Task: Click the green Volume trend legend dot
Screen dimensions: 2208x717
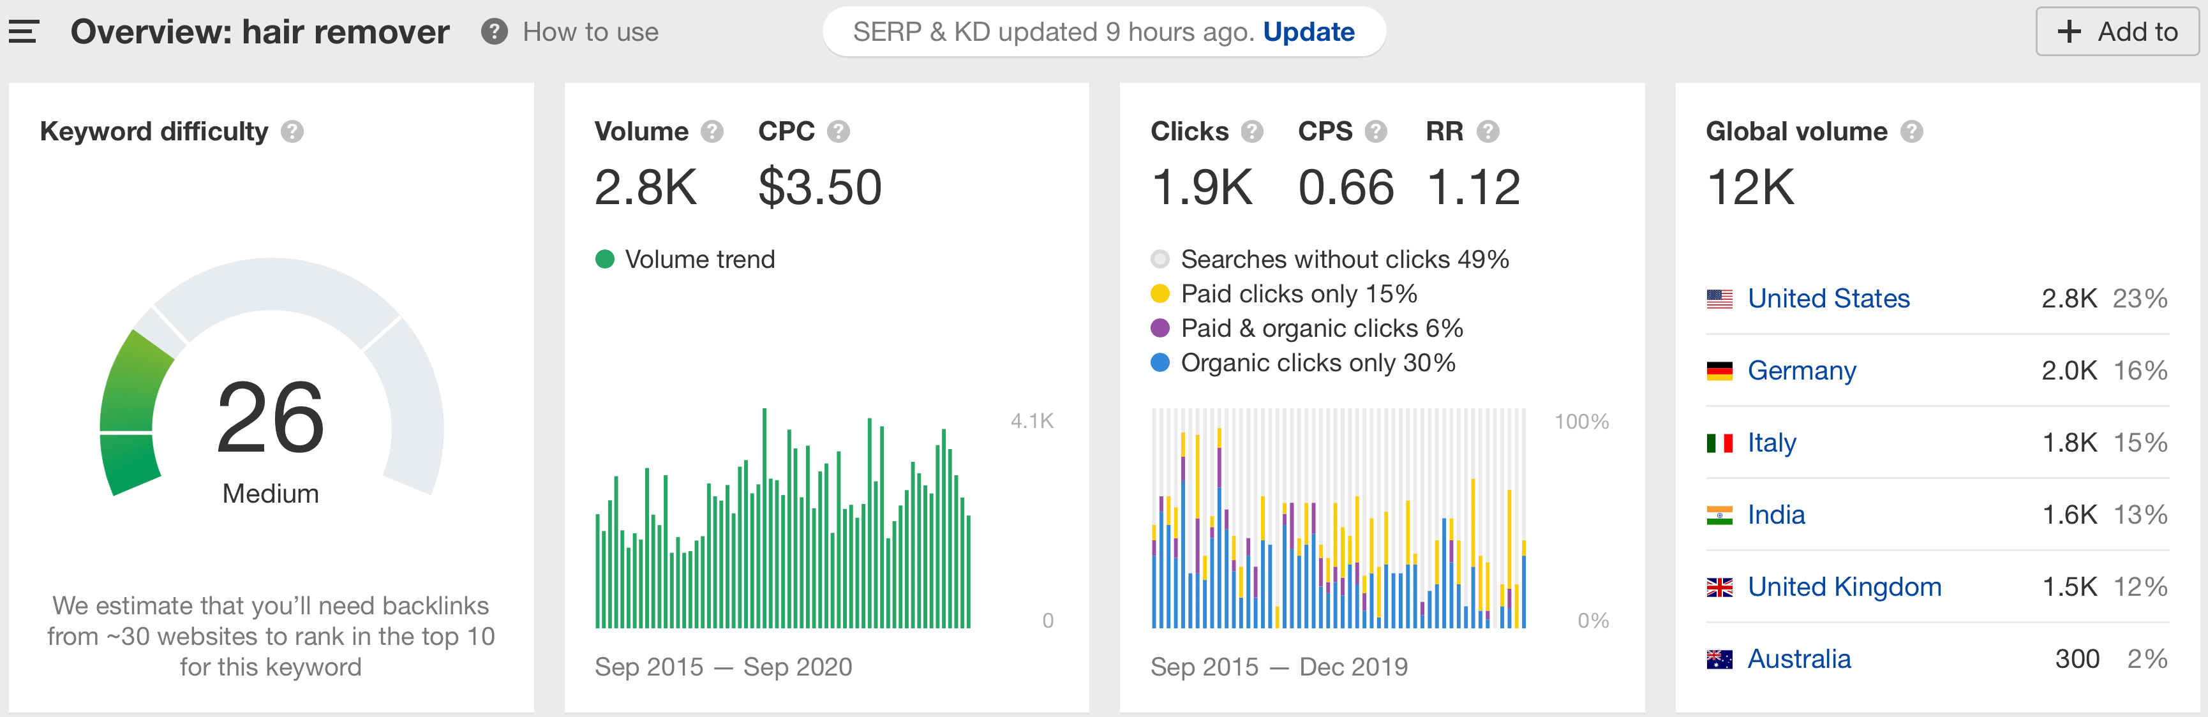Action: point(604,259)
